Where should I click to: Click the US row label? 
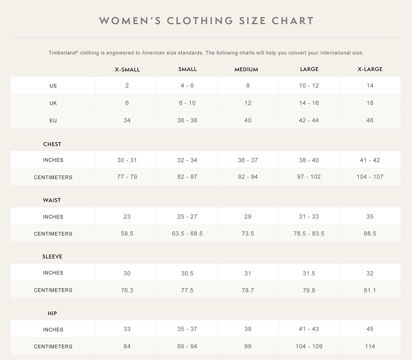(53, 86)
